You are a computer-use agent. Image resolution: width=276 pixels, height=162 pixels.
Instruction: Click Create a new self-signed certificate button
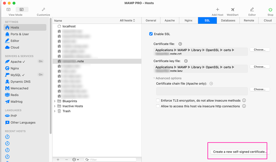tap(240, 152)
